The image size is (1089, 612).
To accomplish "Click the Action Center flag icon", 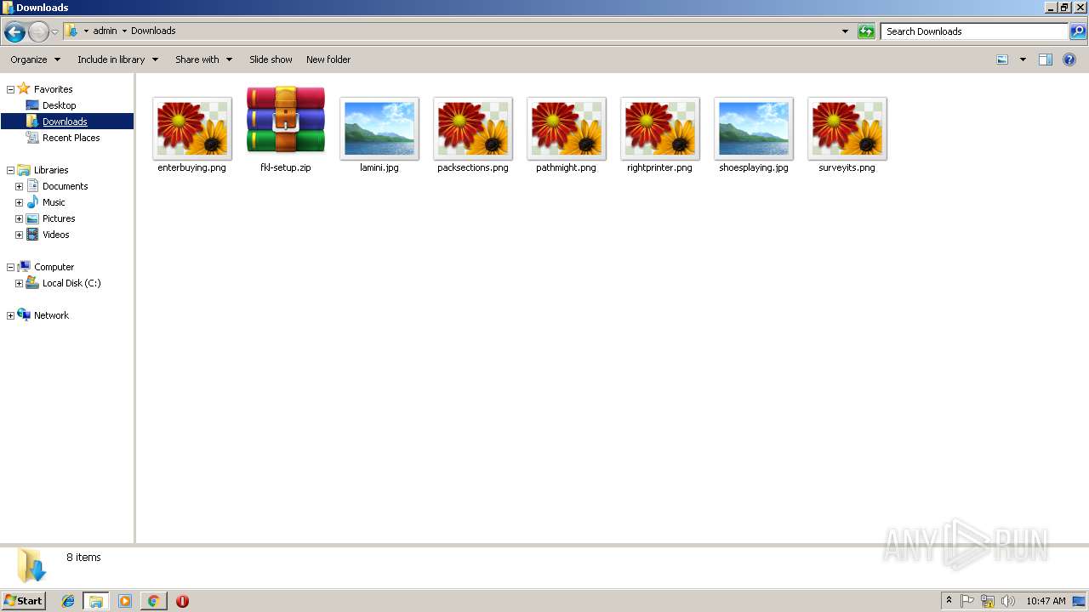I will (967, 601).
